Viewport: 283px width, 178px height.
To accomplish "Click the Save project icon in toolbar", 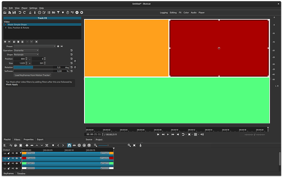I will [x=14, y=13].
